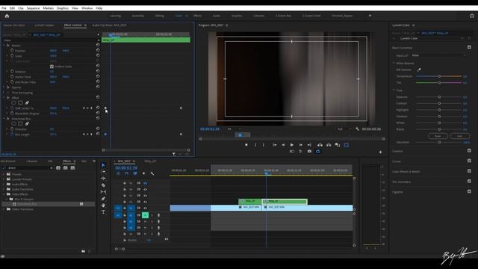The height and width of the screenshot is (269, 478).
Task: Toggle the Creative section checkbox
Action: click(469, 150)
